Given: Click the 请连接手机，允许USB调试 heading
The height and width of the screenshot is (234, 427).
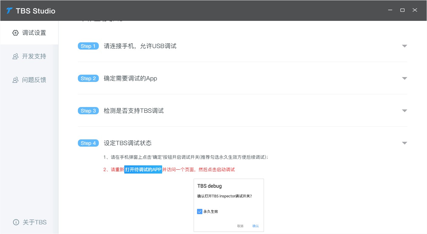Looking at the screenshot, I should (x=140, y=46).
